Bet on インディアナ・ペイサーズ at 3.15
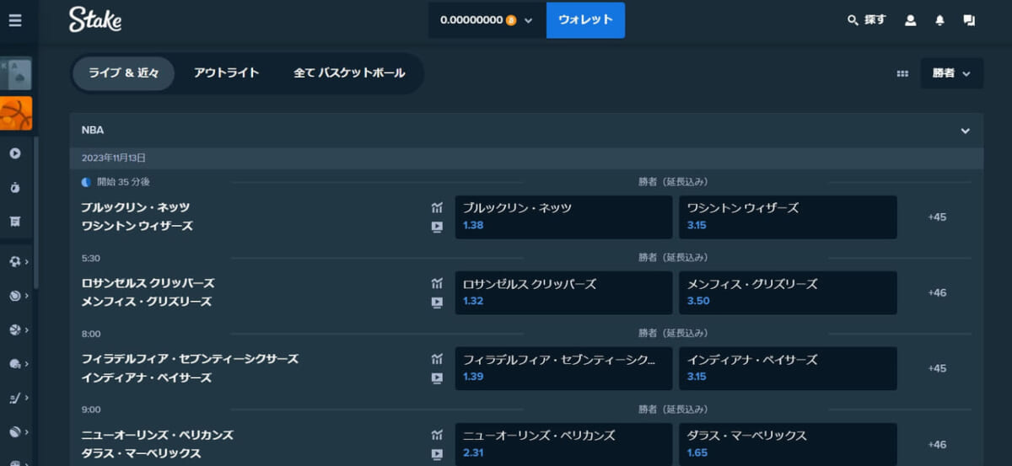The height and width of the screenshot is (466, 1012). (788, 368)
